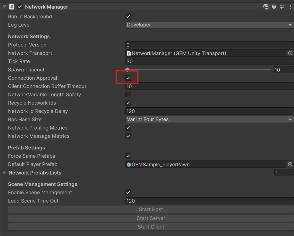Open the Network Manager three-dot options menu
The width and height of the screenshot is (294, 236).
[290, 7]
